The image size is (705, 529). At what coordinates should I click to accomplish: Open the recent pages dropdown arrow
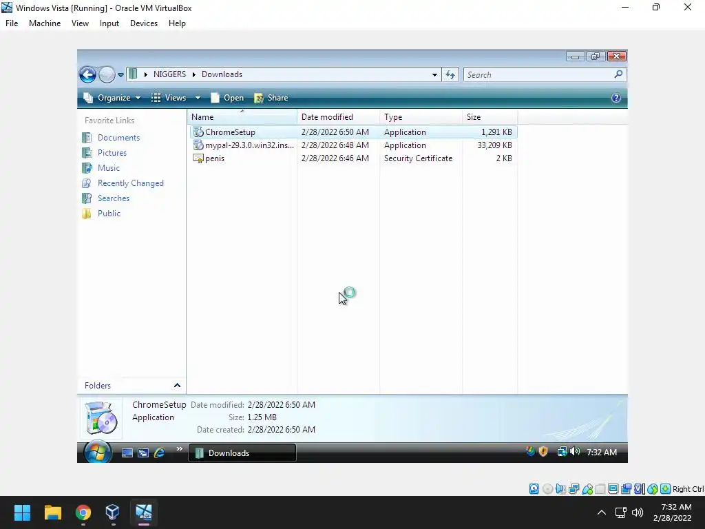[x=120, y=75]
